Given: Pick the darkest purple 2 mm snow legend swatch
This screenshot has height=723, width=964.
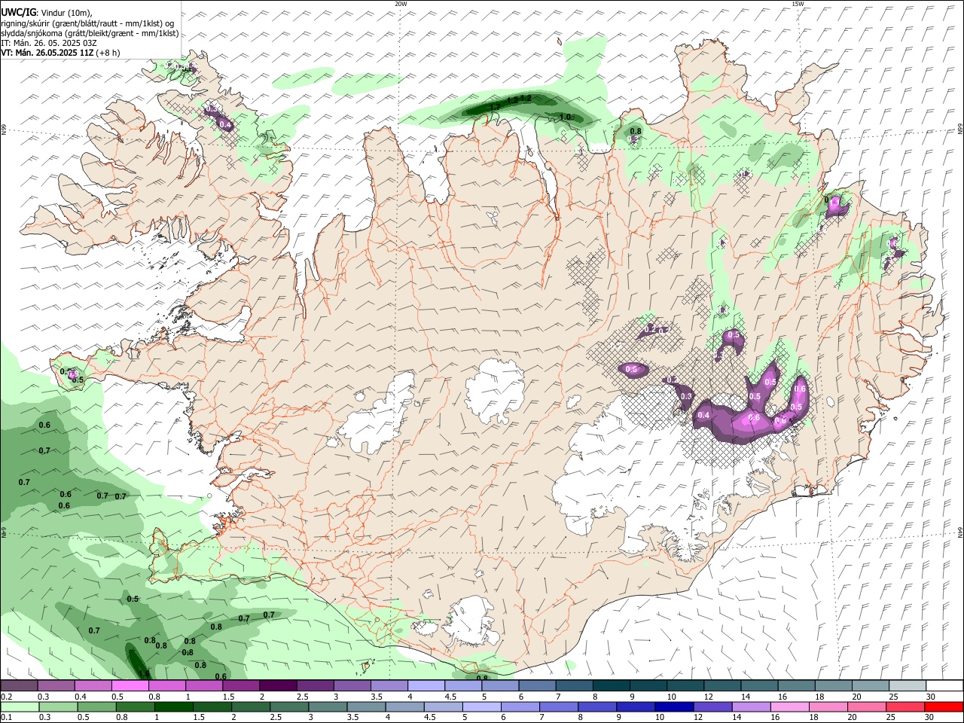Looking at the screenshot, I should coord(278,686).
